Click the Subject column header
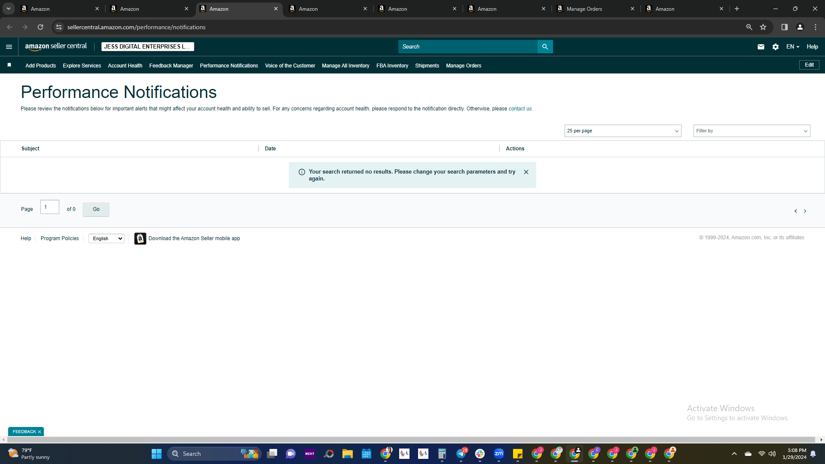The height and width of the screenshot is (464, 825). coord(31,149)
